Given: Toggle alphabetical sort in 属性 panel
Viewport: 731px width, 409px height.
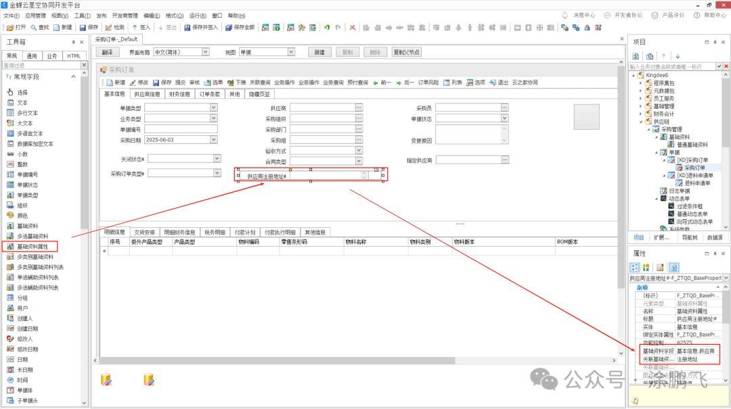Looking at the screenshot, I should pyautogui.click(x=645, y=267).
